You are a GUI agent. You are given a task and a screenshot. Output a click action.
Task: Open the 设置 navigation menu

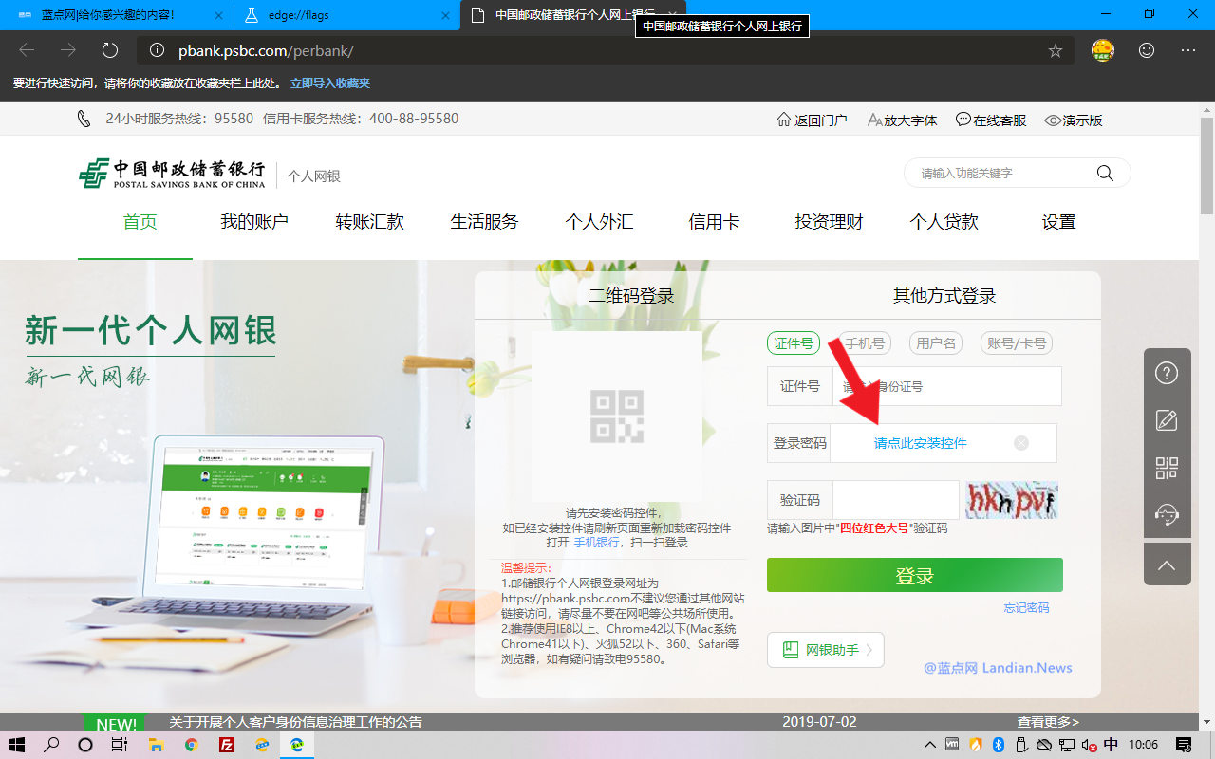[x=1059, y=222]
